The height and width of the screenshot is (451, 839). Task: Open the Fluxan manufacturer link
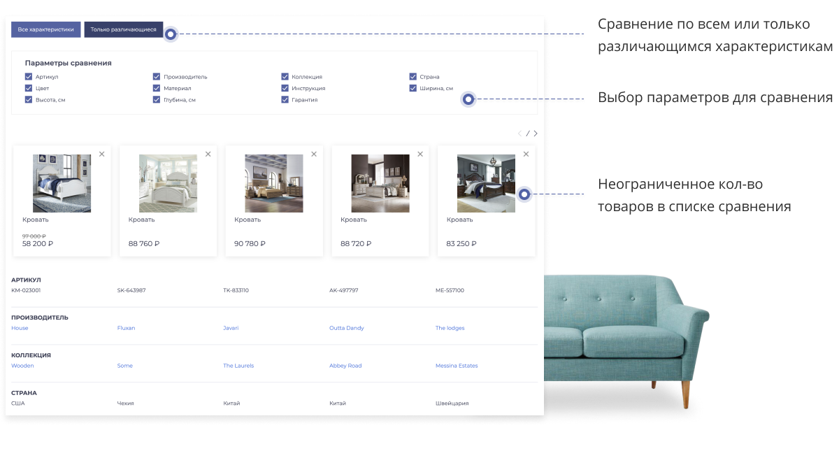click(x=127, y=328)
